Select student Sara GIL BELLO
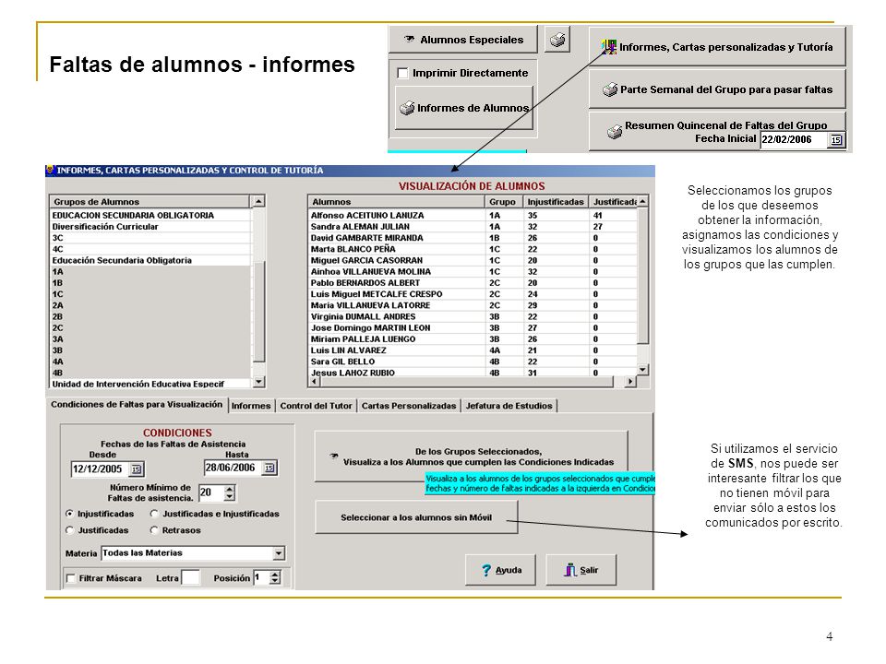Viewport: 886px width, 664px height. coord(473,362)
